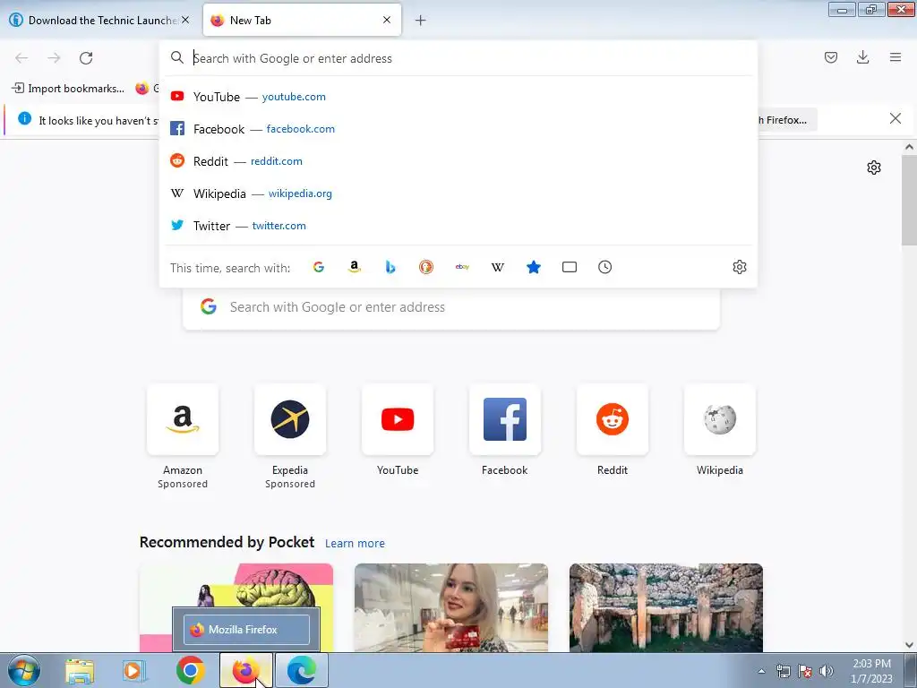This screenshot has width=917, height=688.
Task: Open new tab page personalize gear
Action: click(x=874, y=168)
